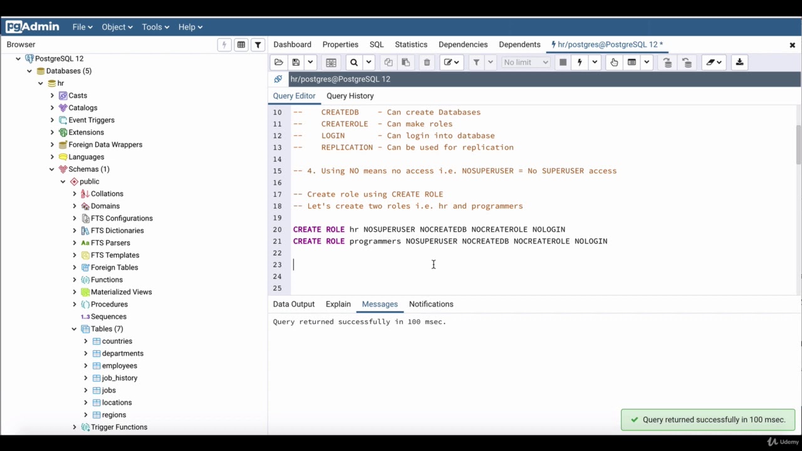Click the Find magnifier icon
Viewport: 802px width, 451px height.
coord(354,62)
